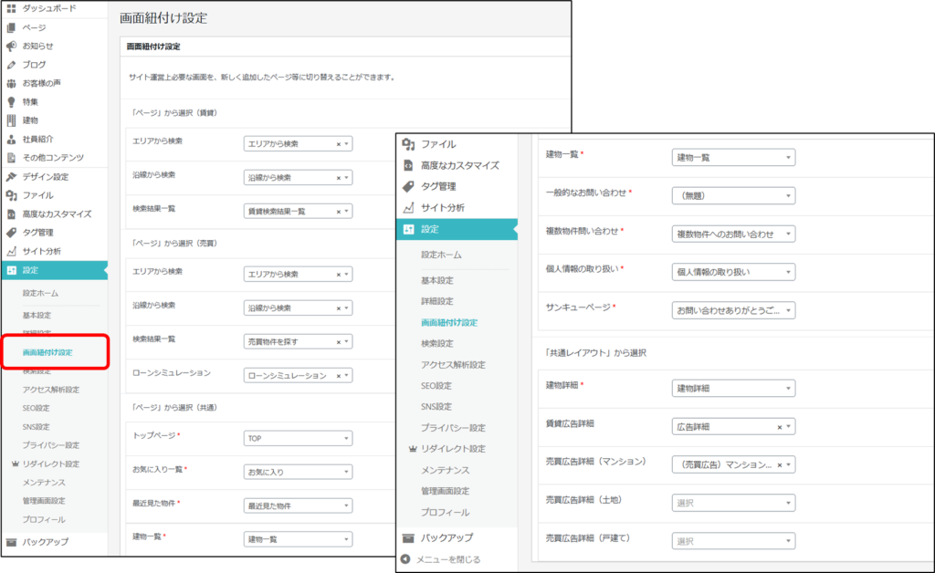
Task: Click the タグ管理 tag icon in overlay panel
Action: click(x=408, y=186)
